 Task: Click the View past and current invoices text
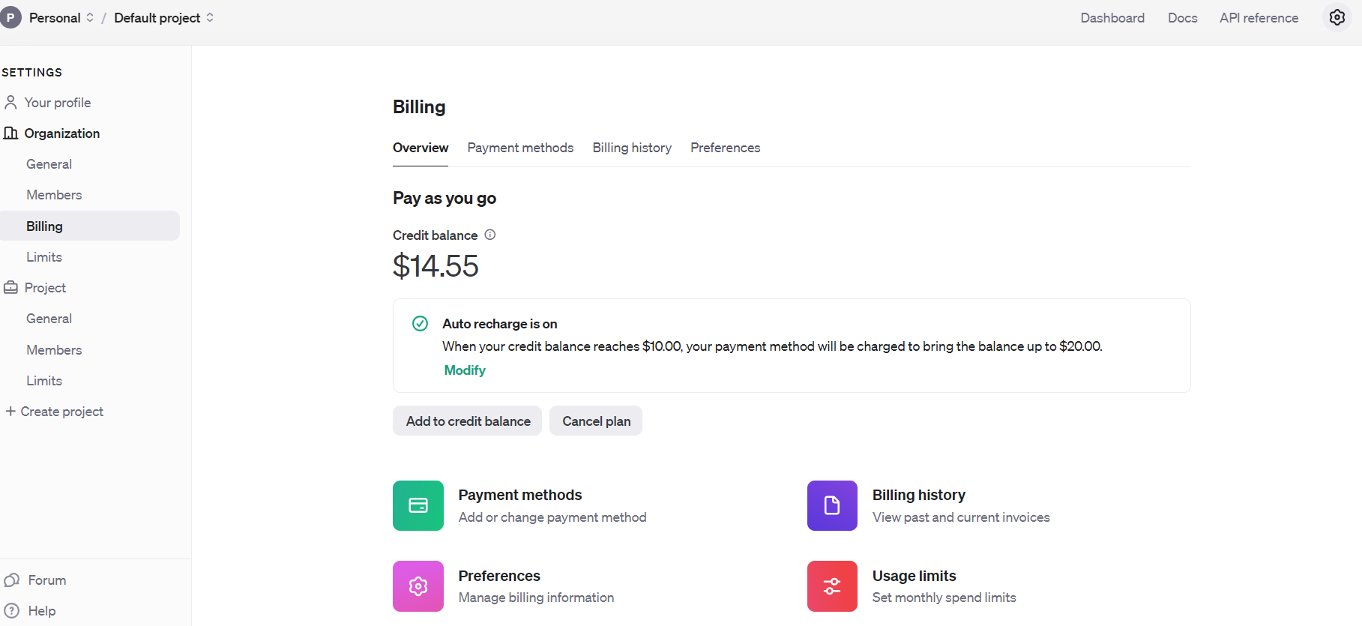coord(961,517)
